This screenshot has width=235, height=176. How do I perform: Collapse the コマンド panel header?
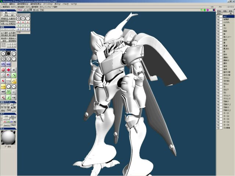[x=8, y=50]
